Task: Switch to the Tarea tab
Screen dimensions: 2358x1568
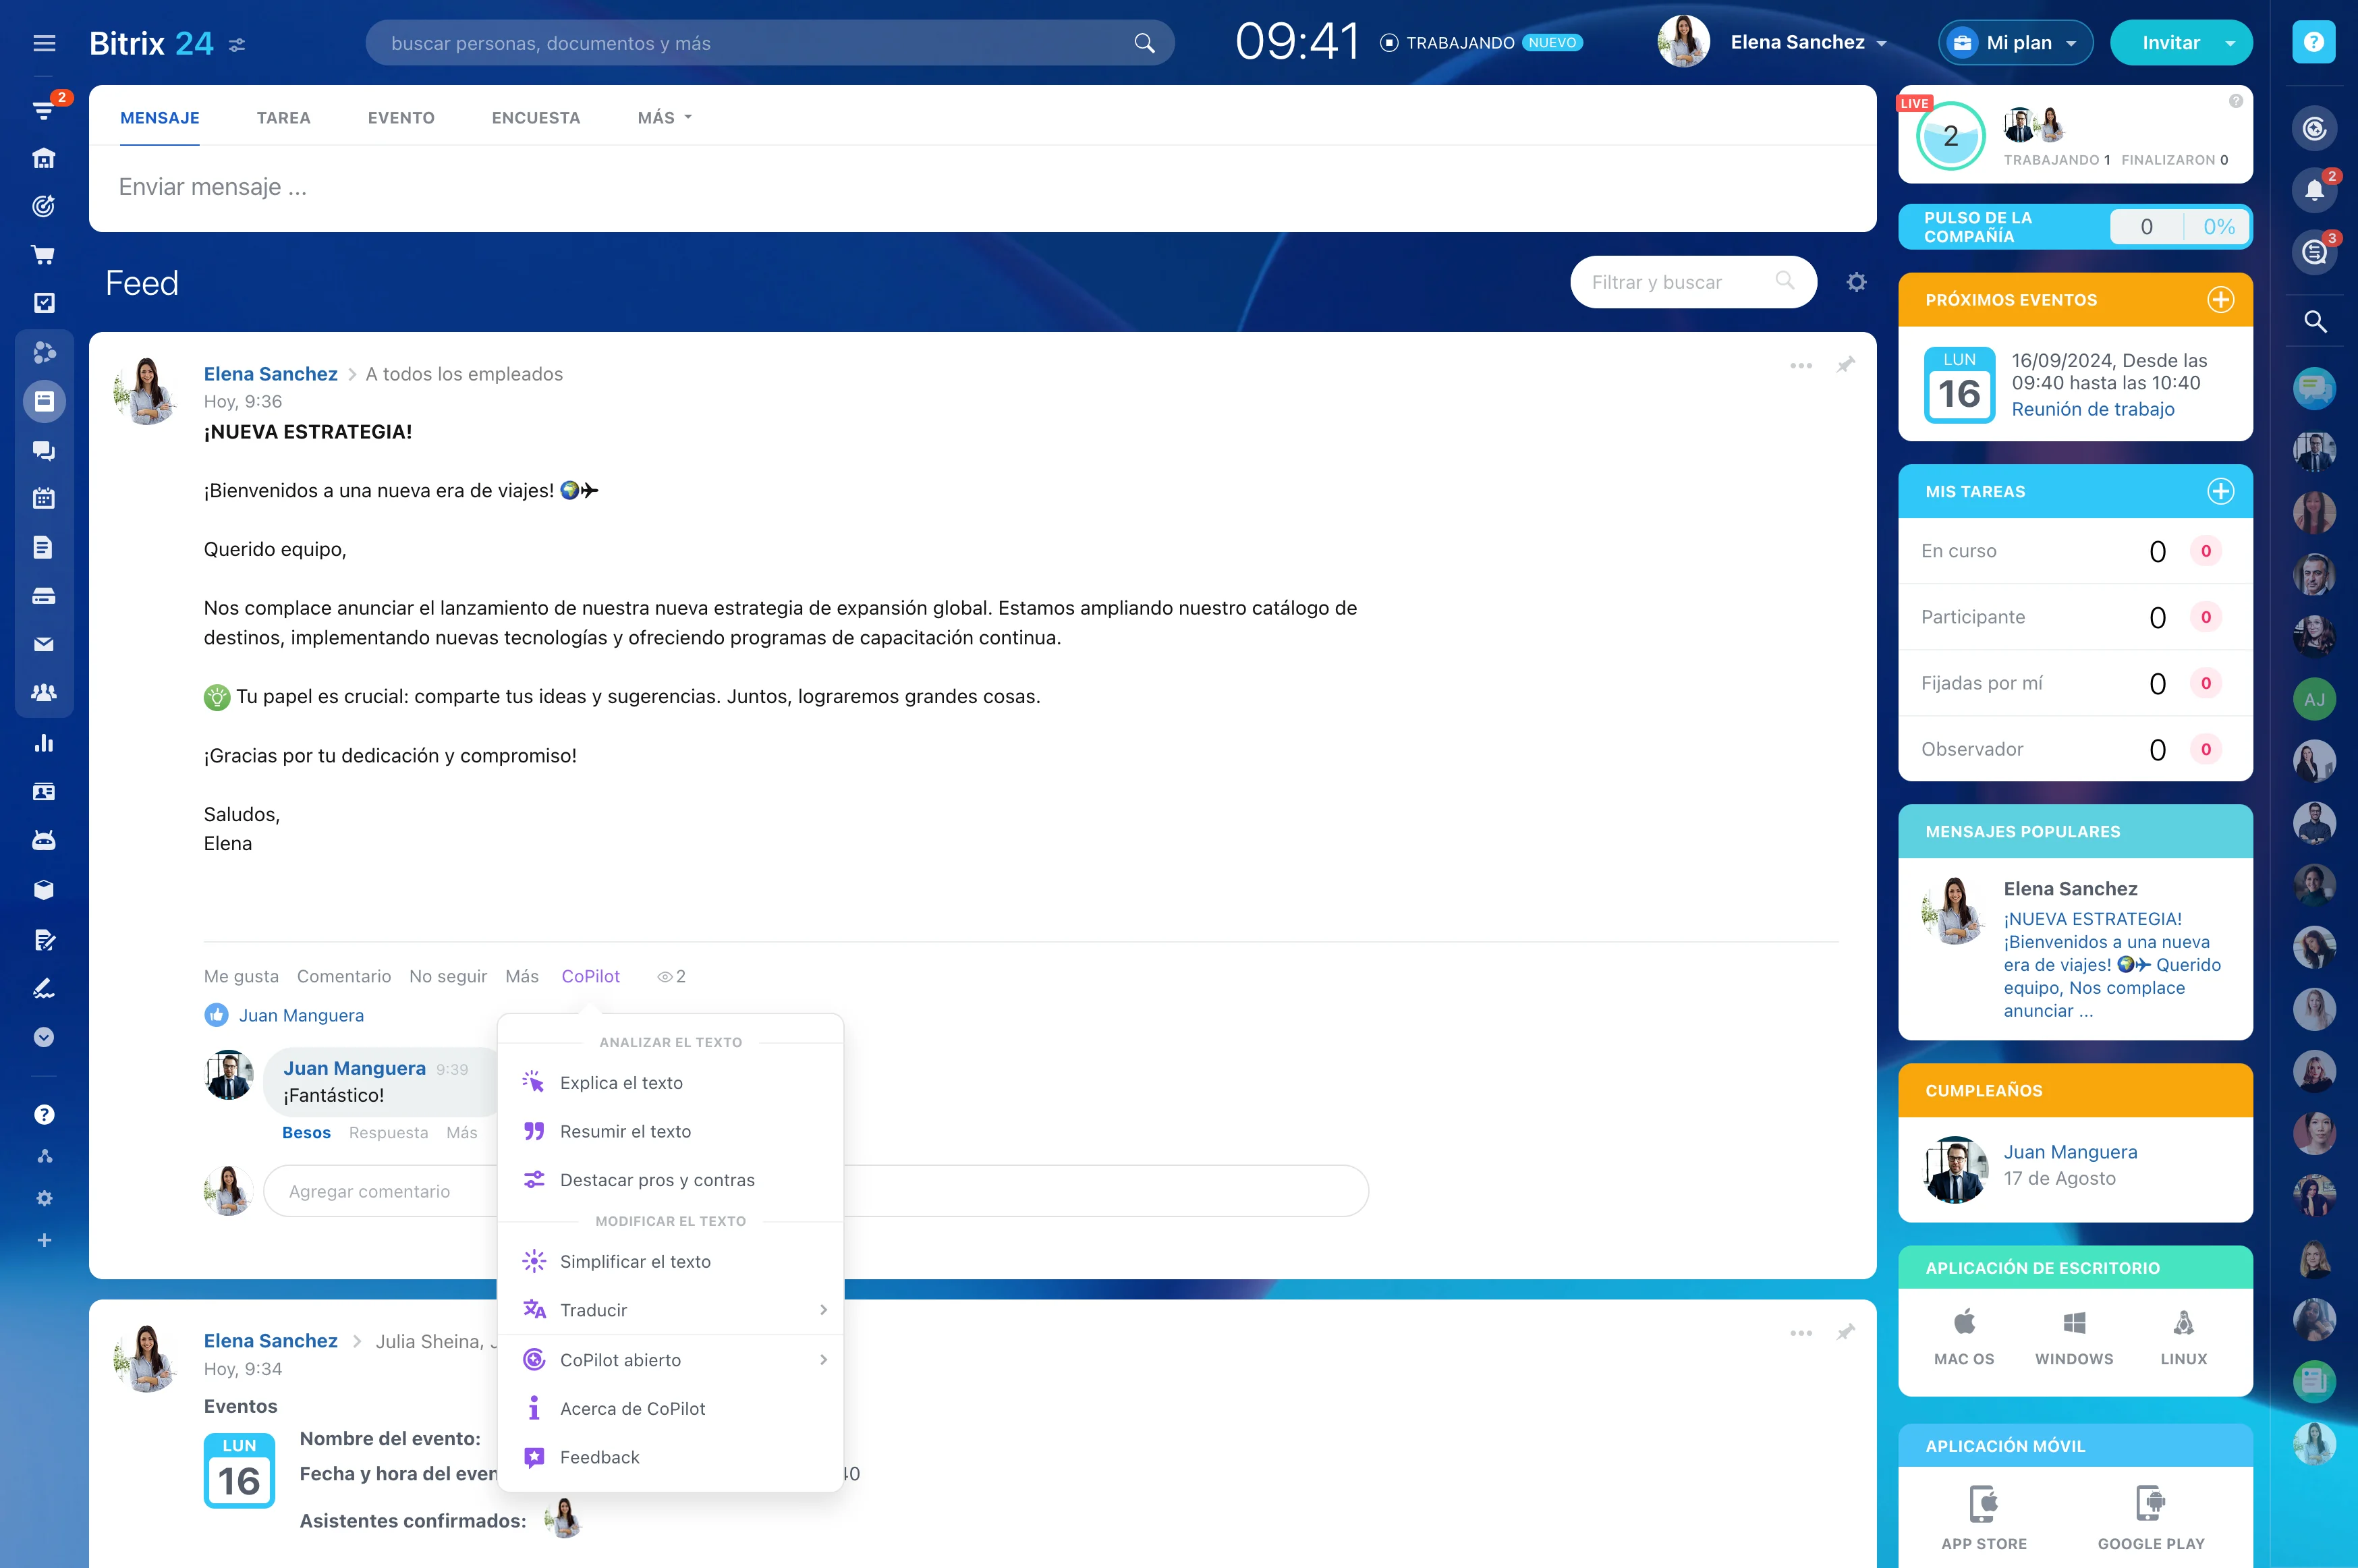Action: pos(283,118)
